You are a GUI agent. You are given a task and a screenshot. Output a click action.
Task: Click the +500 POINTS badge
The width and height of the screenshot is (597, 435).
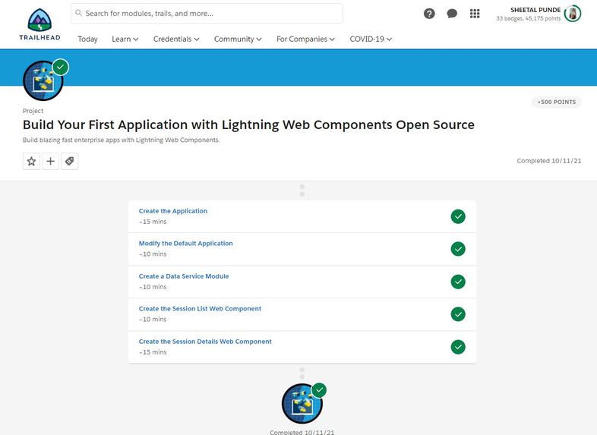[556, 102]
